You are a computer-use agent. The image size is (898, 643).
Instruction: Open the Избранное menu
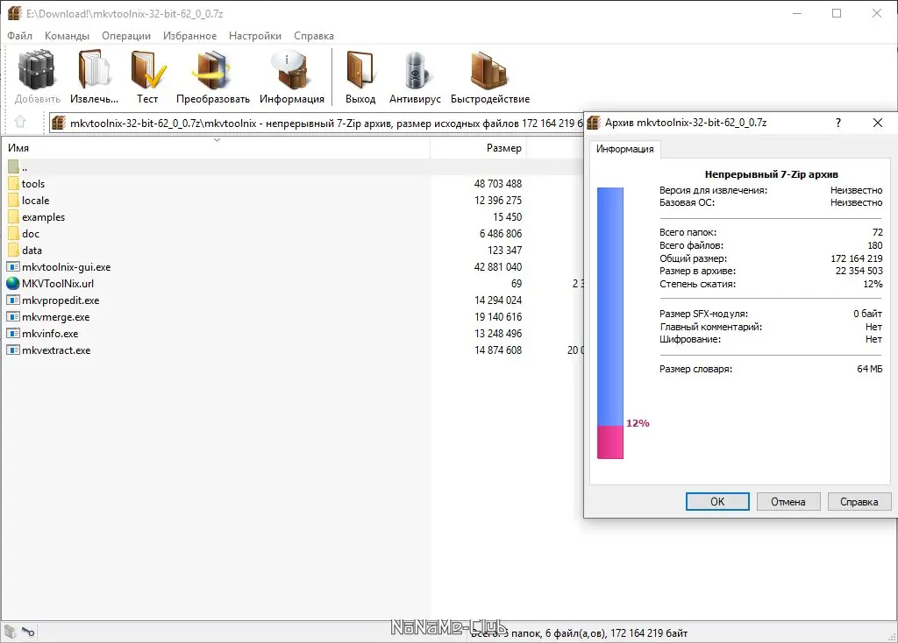point(189,35)
